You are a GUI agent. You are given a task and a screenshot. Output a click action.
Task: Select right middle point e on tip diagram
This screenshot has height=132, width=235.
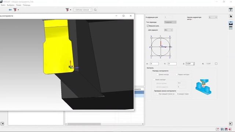(170, 47)
